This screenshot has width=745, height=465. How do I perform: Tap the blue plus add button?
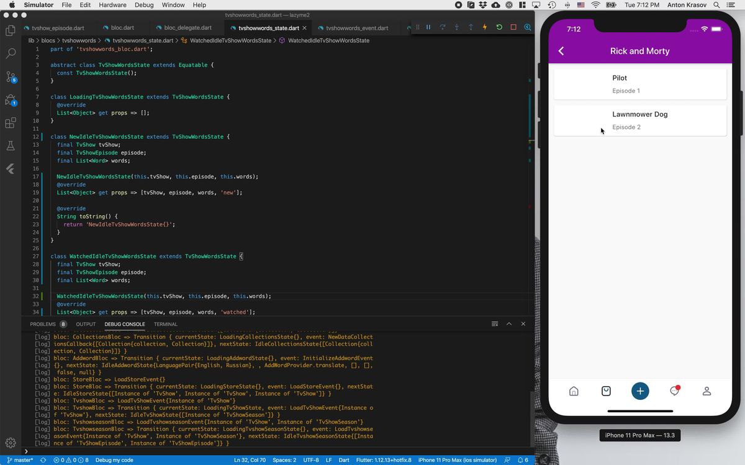(640, 391)
